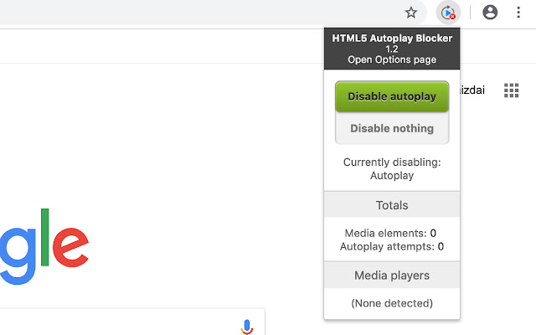Click the Currently disabling Autoplay status text
The width and height of the screenshot is (536, 335).
click(x=392, y=169)
